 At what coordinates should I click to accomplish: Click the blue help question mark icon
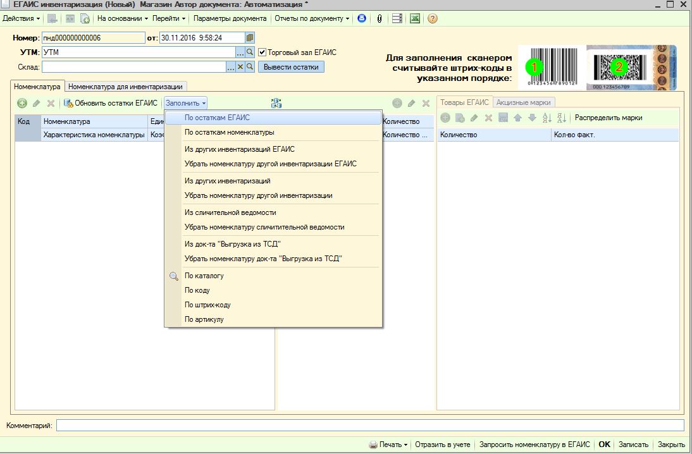tap(433, 18)
